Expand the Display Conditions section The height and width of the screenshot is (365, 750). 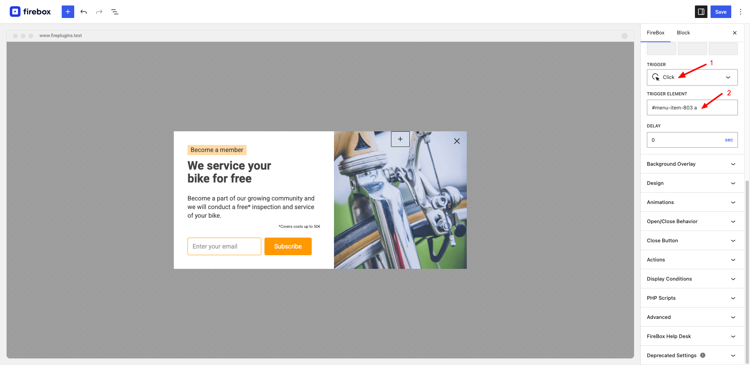692,279
